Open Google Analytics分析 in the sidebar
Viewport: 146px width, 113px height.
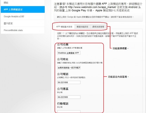pyautogui.click(x=23, y=16)
